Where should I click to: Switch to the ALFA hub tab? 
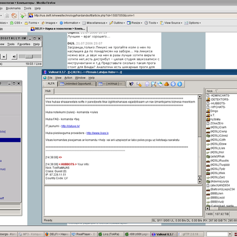[50, 84]
